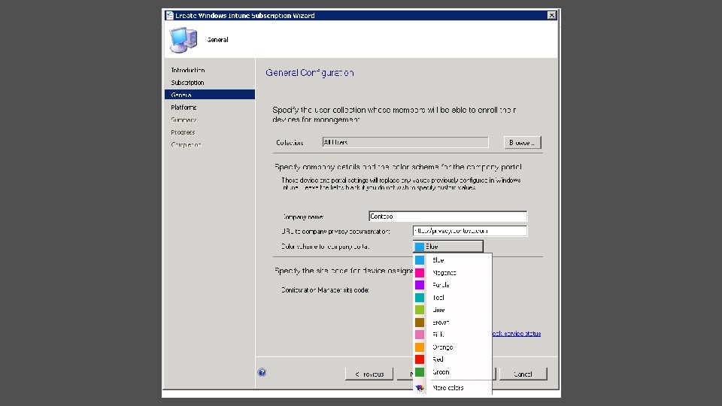Collapse the color scheme dropdown showing Blue

pos(448,247)
